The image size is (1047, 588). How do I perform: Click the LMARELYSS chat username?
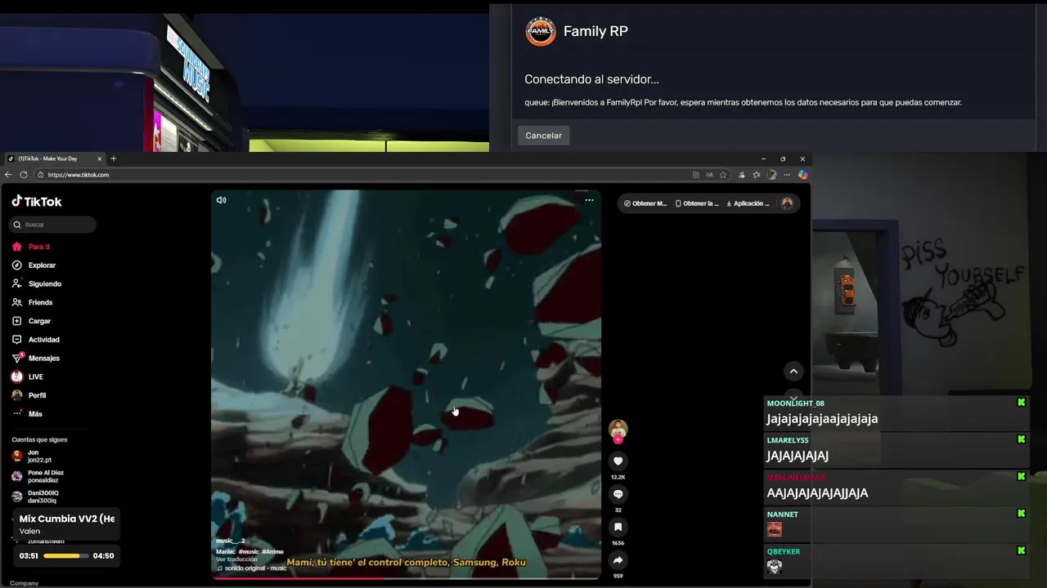[788, 440]
